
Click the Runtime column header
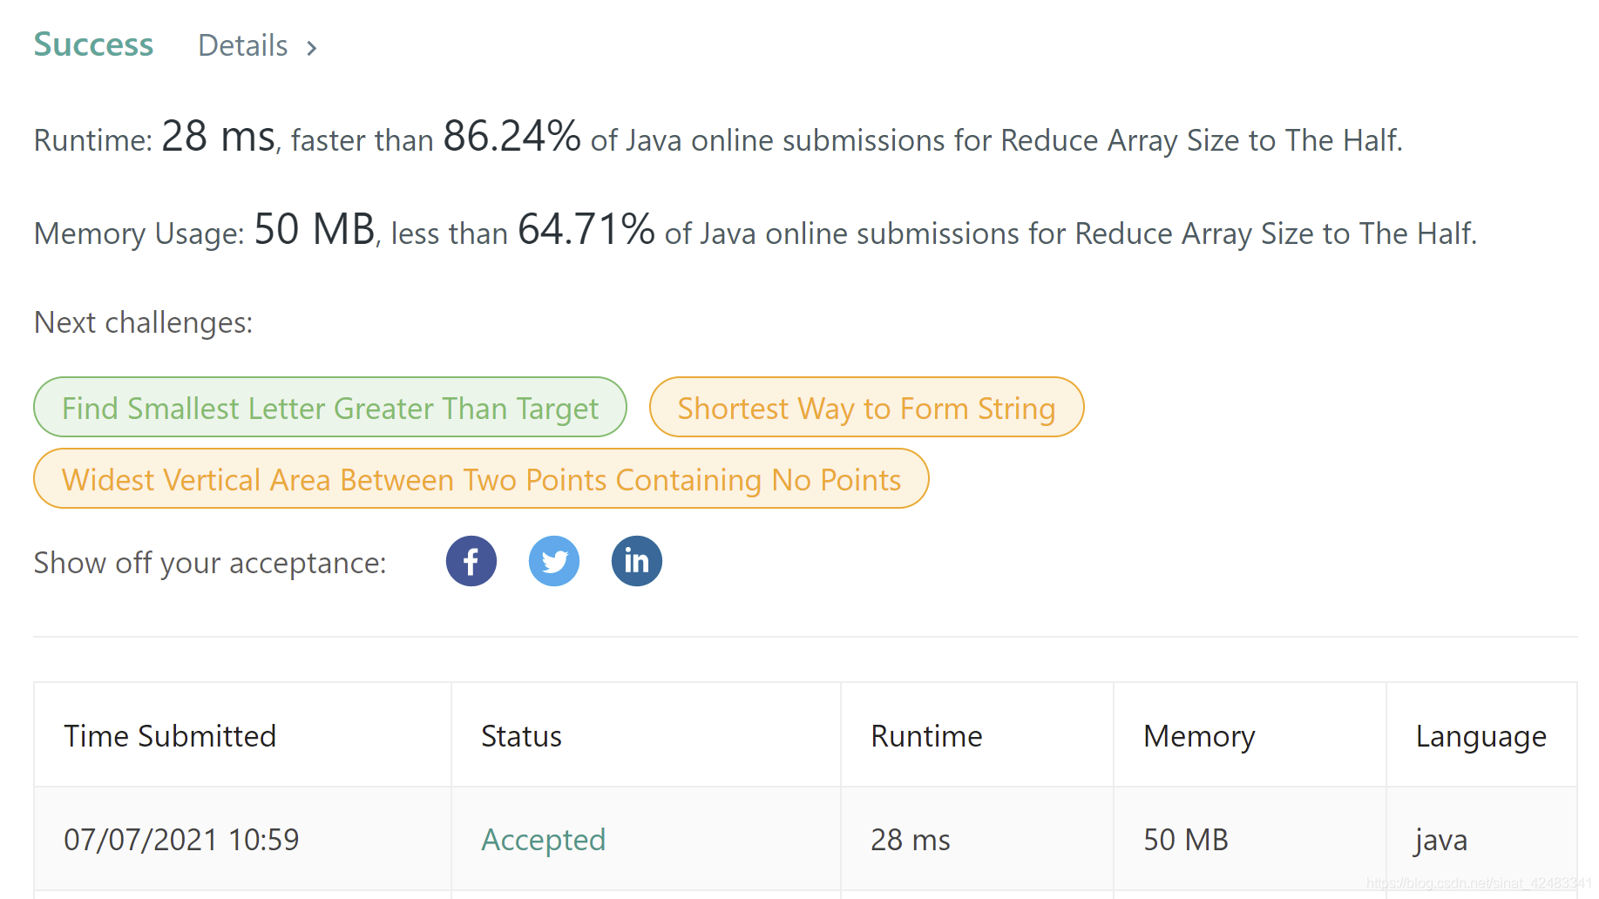[926, 736]
